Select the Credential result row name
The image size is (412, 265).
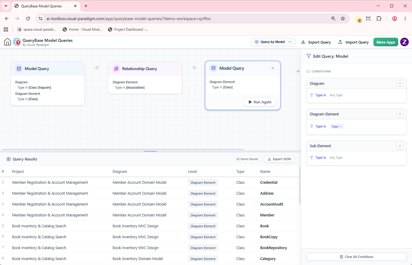pos(269,182)
